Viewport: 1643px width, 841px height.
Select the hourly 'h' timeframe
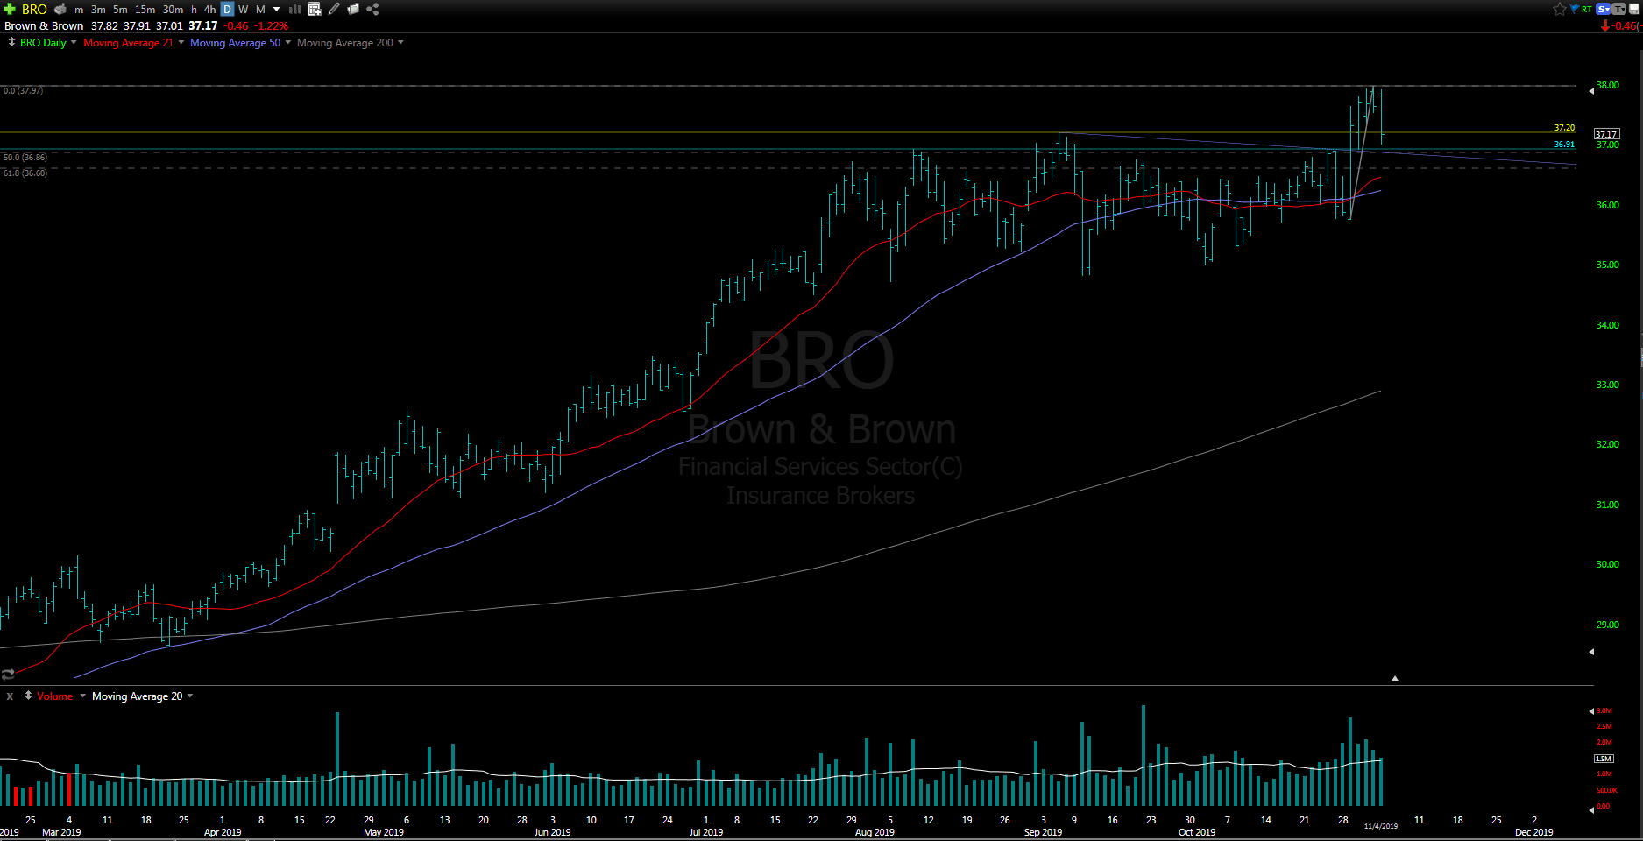click(x=194, y=10)
